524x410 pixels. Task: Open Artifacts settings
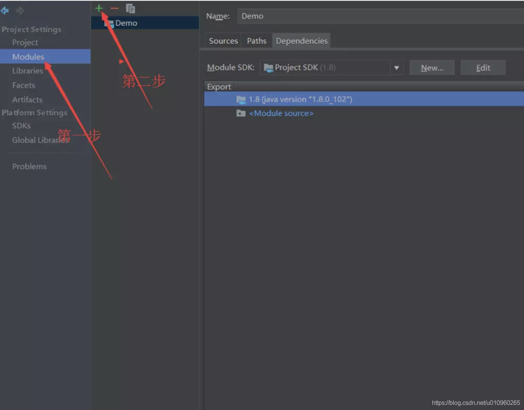coord(27,99)
